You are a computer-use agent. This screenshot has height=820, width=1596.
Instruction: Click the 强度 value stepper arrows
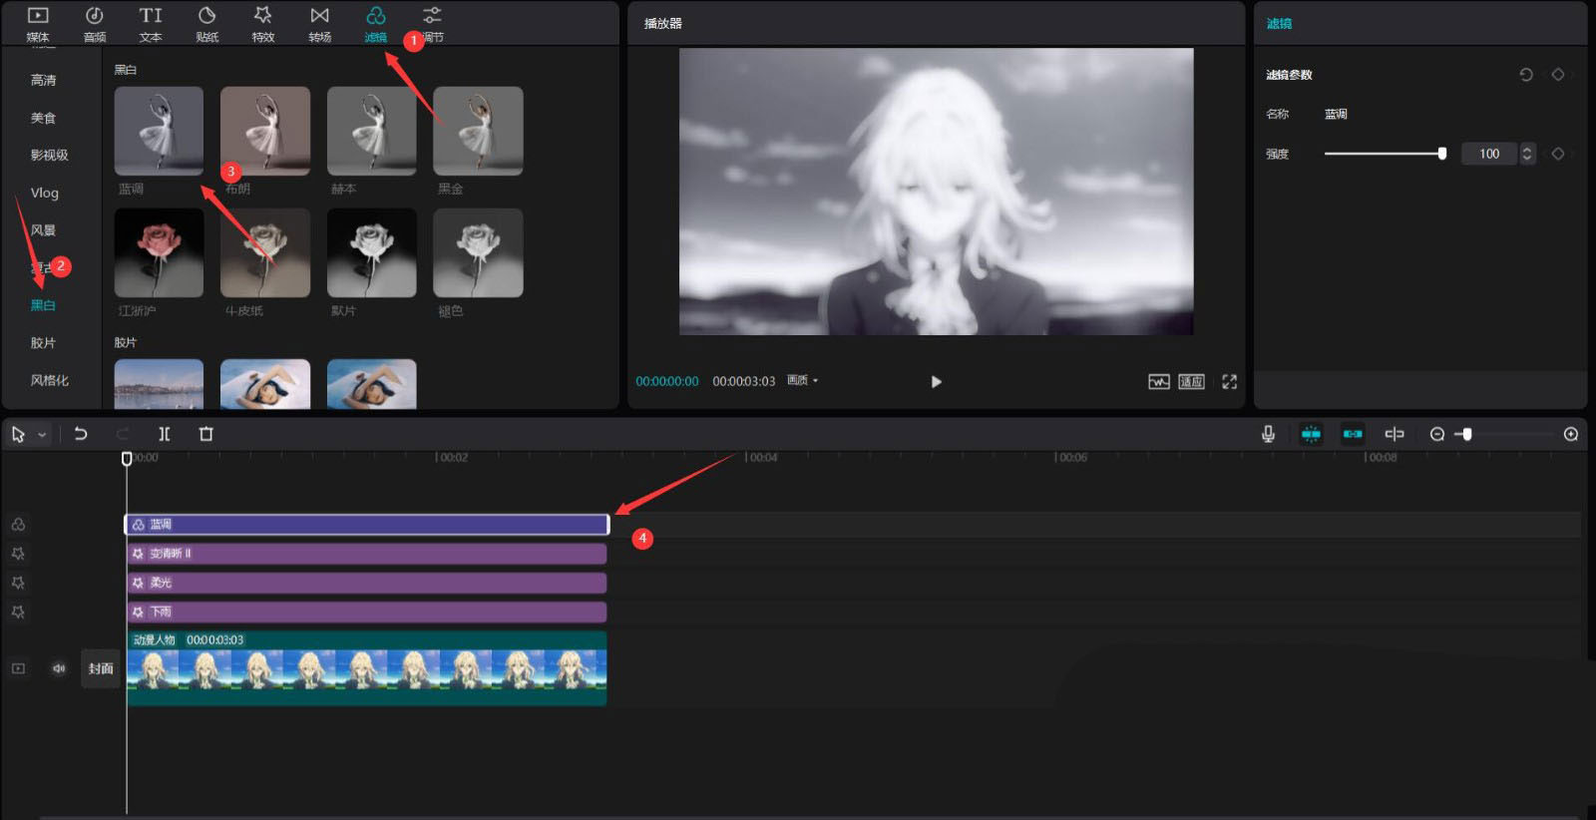(1527, 154)
